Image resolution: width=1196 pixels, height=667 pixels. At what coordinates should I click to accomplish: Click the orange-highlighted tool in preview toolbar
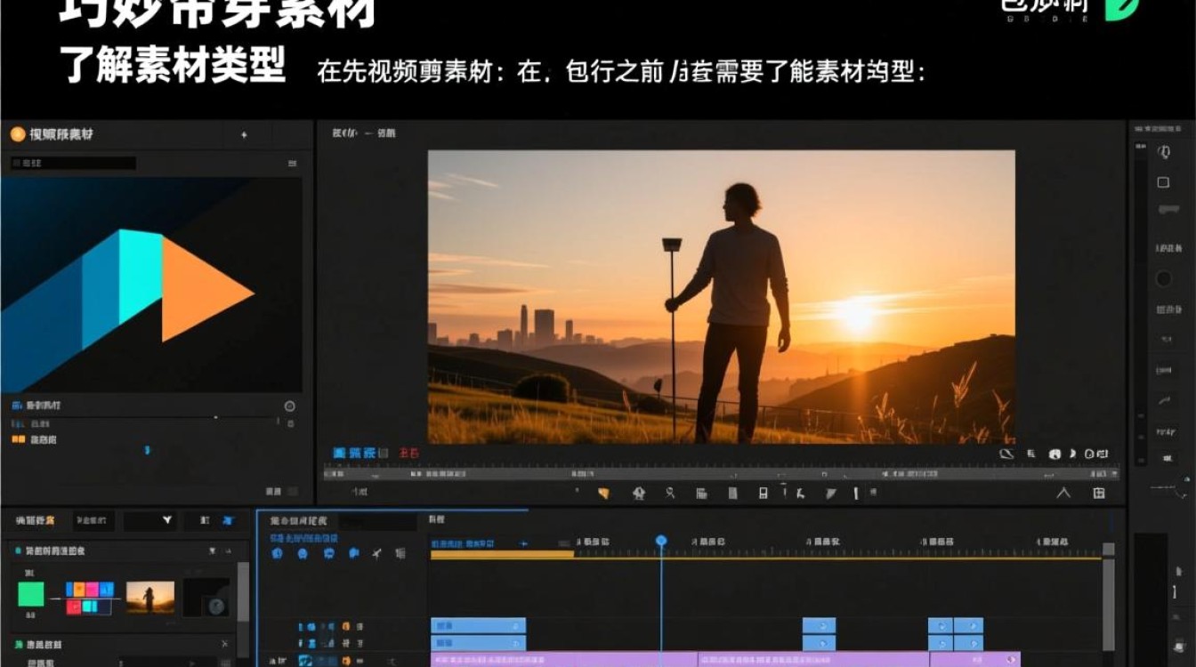[603, 494]
